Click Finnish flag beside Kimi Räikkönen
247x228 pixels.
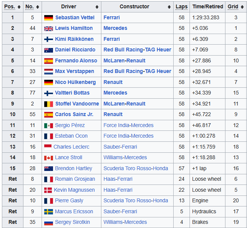tap(48, 39)
